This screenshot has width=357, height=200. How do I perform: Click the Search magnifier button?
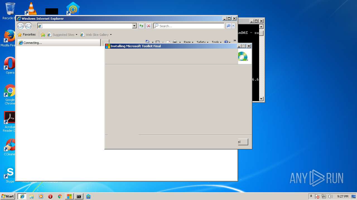click(x=228, y=26)
